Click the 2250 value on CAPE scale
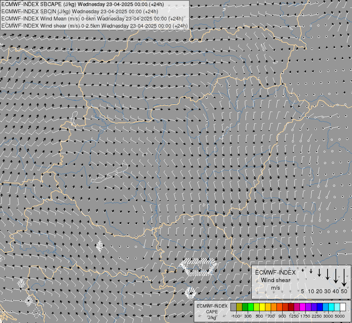352x323 pixels. point(317,316)
